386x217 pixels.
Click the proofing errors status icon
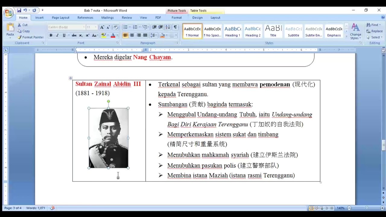point(52,208)
